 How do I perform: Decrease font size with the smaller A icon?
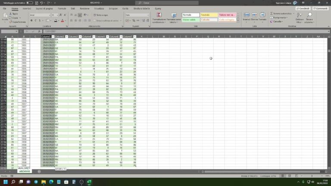click(65, 15)
